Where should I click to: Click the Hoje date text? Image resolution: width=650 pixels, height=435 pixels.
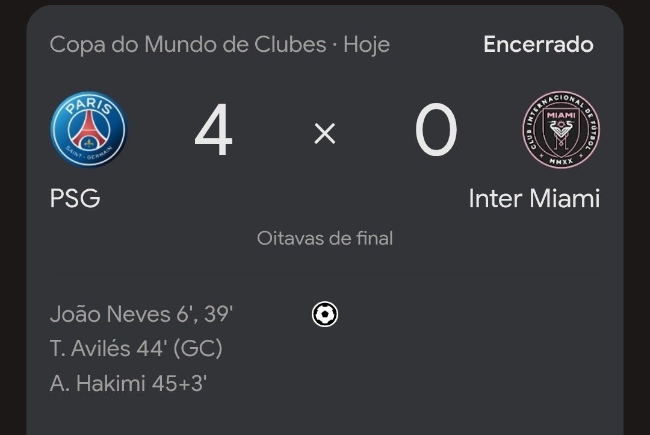point(367,45)
